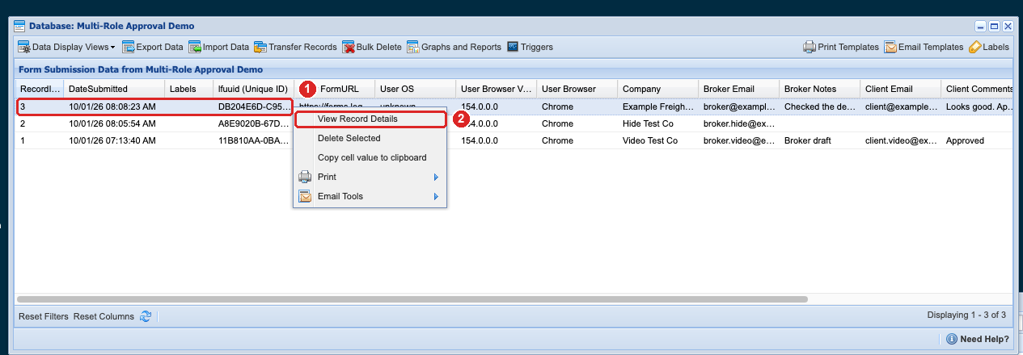The width and height of the screenshot is (1023, 355).
Task: Click the Video Test Co company cell
Action: [x=657, y=140]
